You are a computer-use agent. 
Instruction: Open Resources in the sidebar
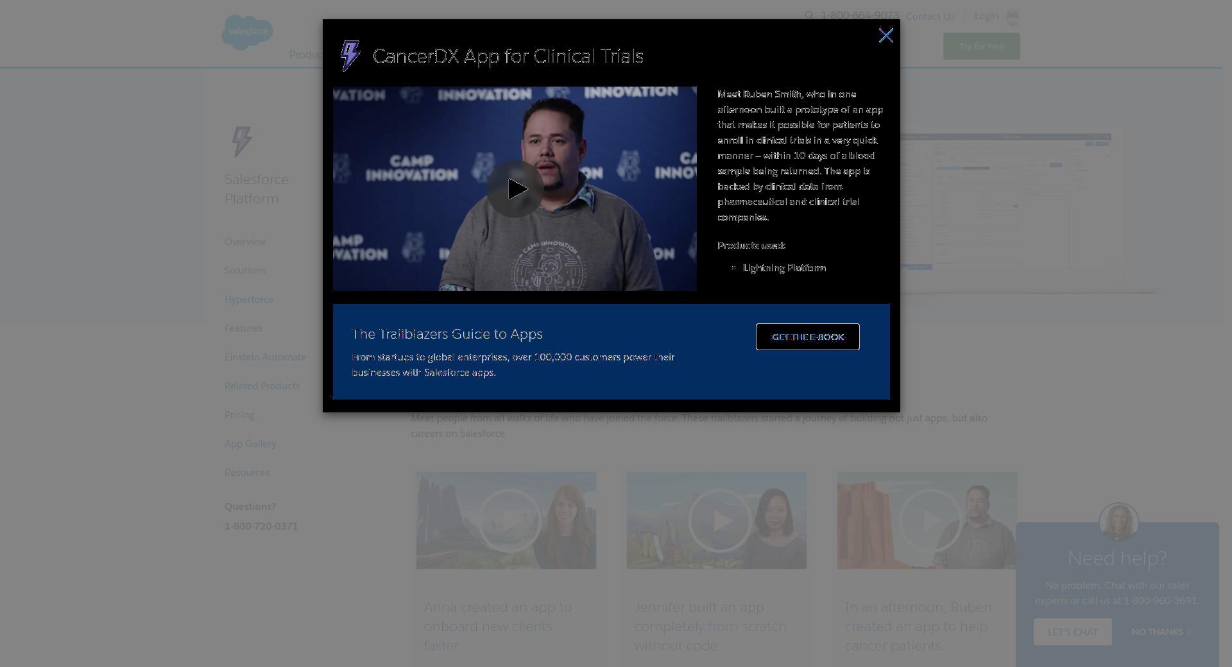[x=247, y=473]
